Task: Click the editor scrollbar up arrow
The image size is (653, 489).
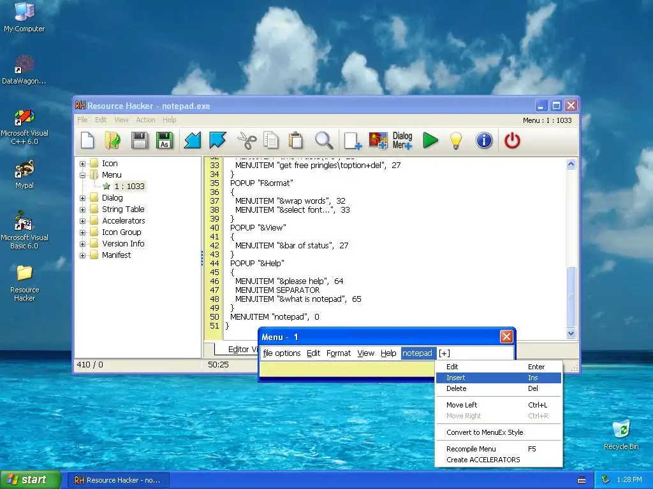Action: pos(571,164)
